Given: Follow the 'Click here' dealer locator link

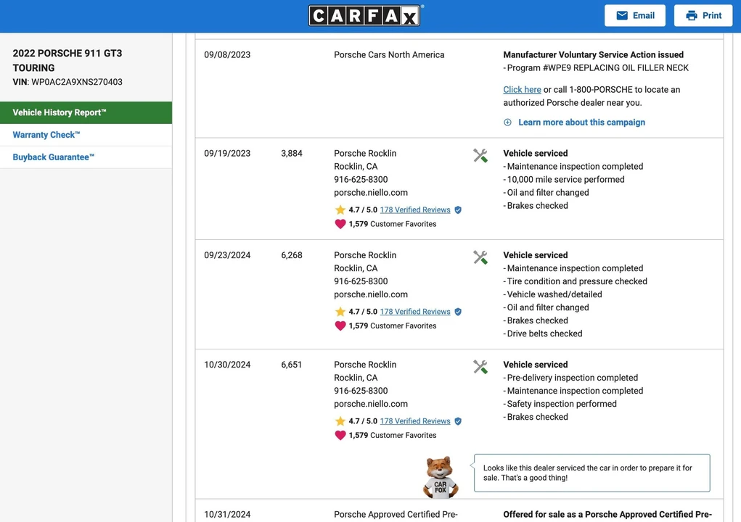Looking at the screenshot, I should [x=522, y=90].
